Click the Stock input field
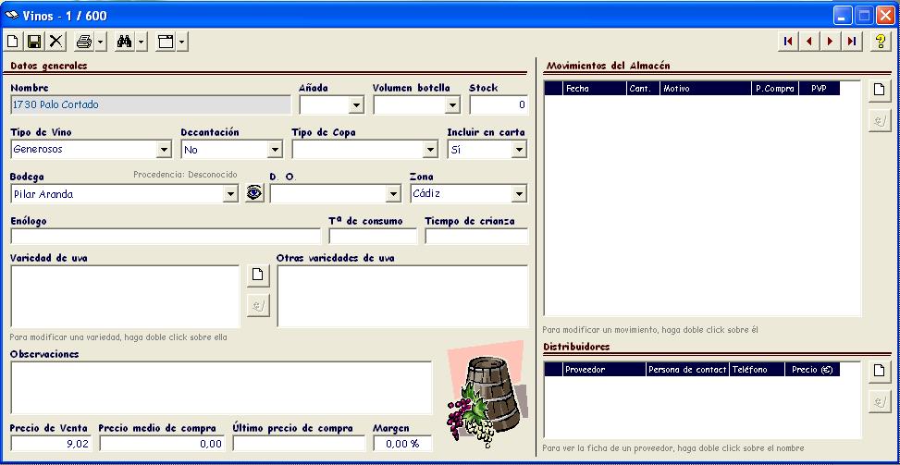The width and height of the screenshot is (900, 465). (499, 105)
